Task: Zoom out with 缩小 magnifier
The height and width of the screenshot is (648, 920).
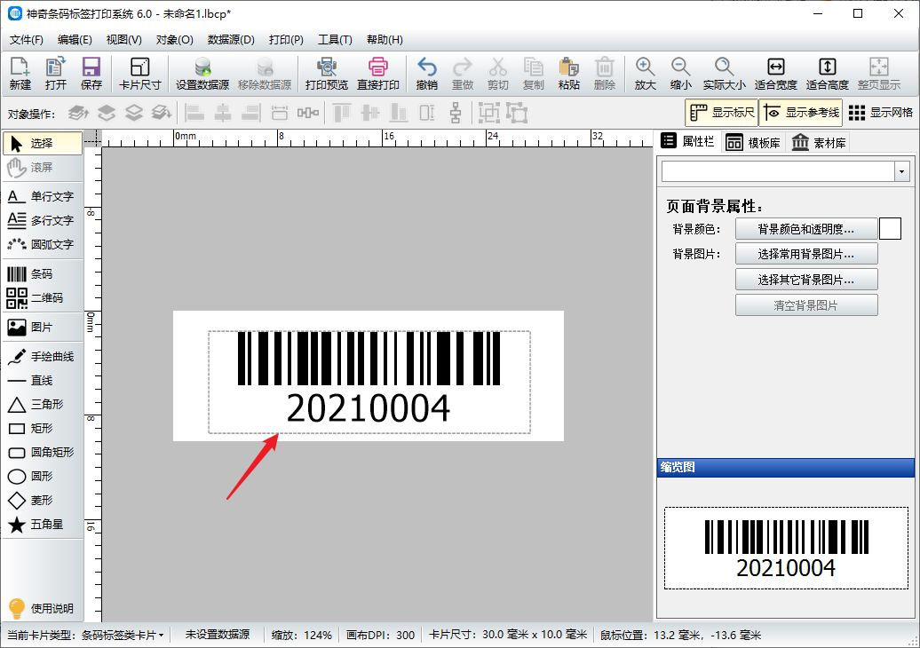Action: tap(680, 74)
